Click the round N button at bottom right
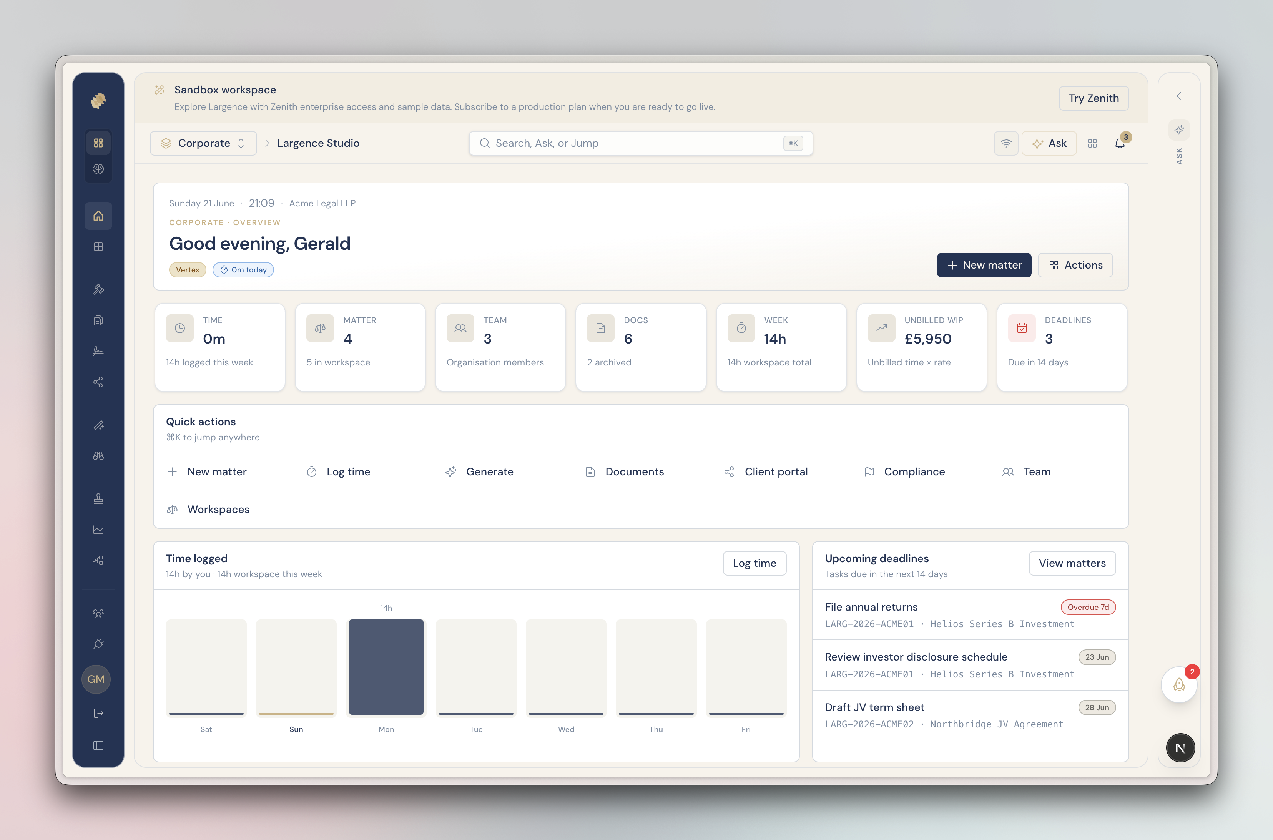 [1180, 748]
